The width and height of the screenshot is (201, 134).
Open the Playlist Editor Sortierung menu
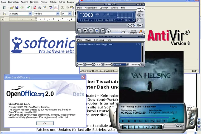click(x=99, y=40)
